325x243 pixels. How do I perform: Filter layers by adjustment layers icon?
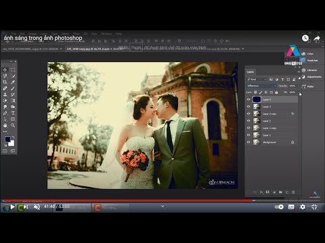coord(277,79)
